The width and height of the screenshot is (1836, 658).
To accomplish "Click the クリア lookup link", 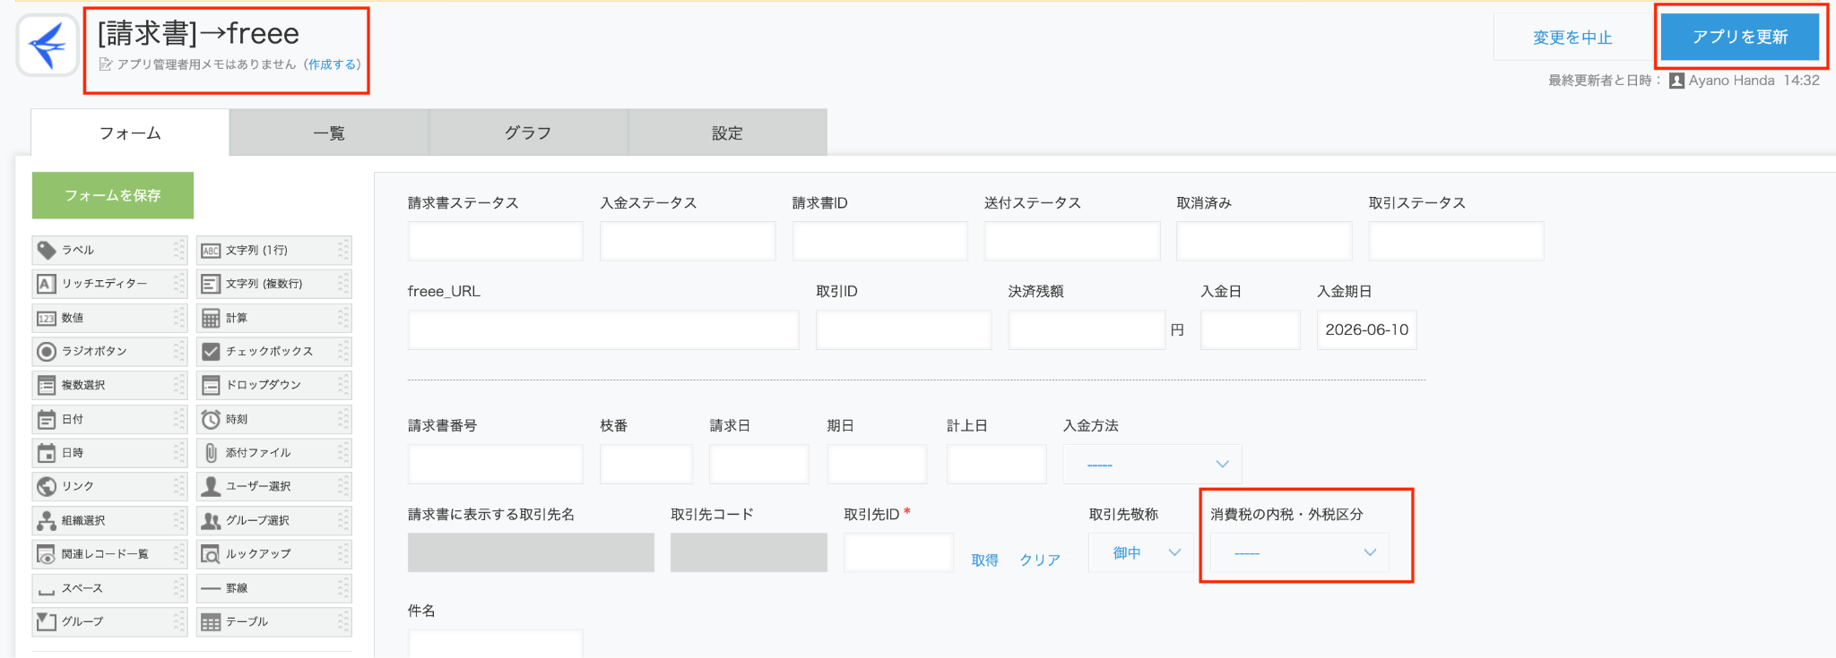I will (x=1040, y=560).
